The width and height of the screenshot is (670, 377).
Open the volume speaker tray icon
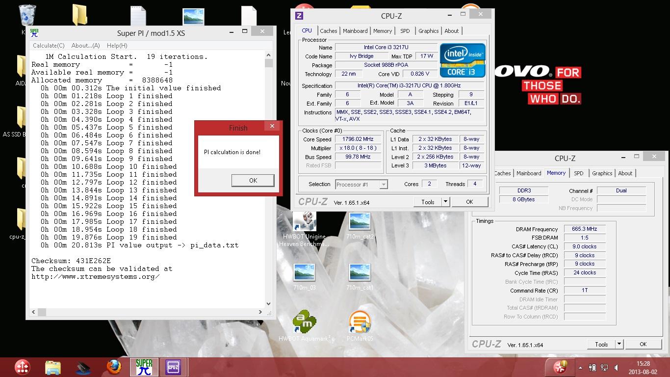[x=617, y=368]
